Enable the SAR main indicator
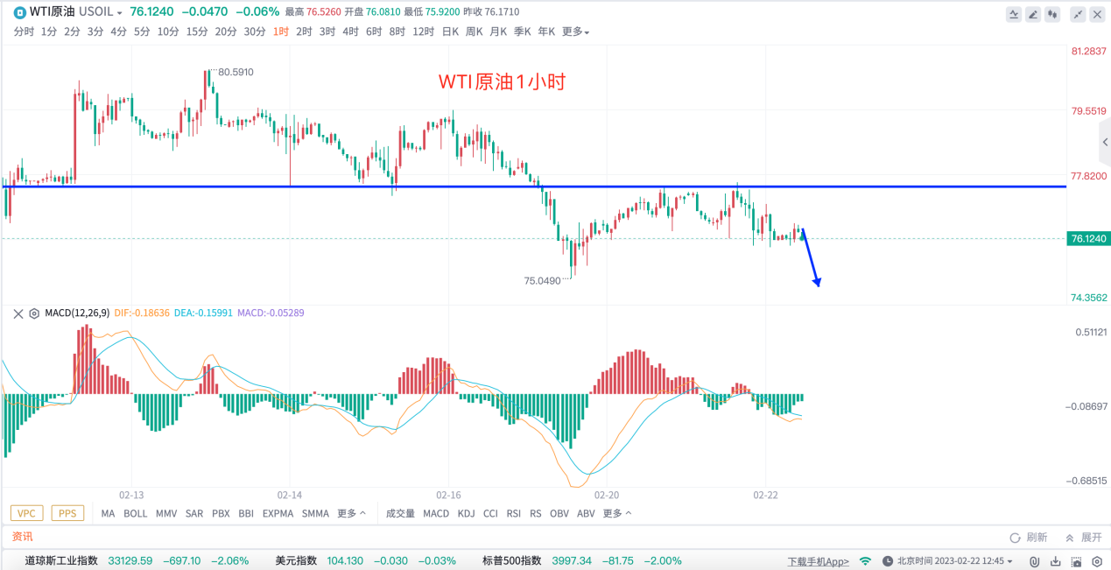Viewport: 1111px width, 570px height. [194, 513]
